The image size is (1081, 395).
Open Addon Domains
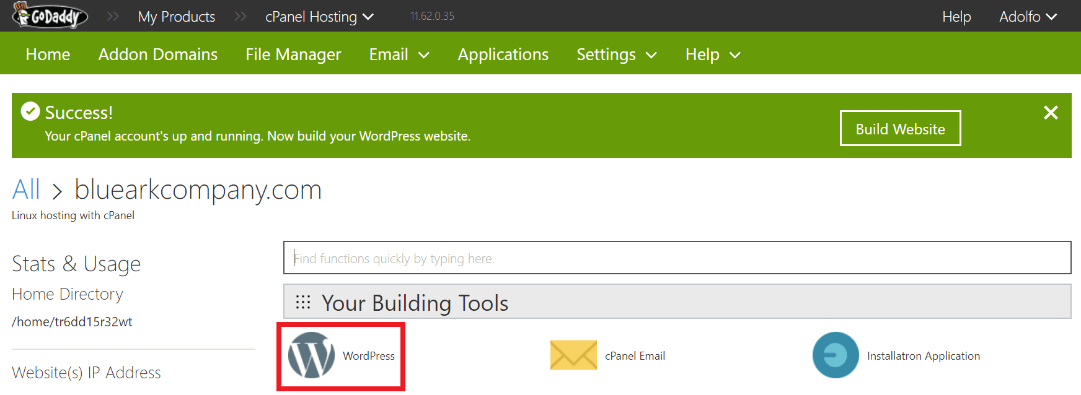pyautogui.click(x=158, y=54)
